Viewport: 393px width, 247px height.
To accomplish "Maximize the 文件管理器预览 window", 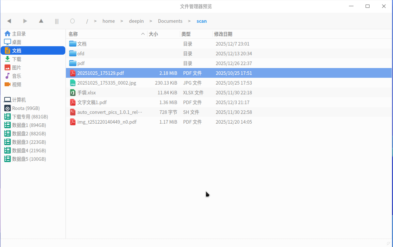I will pyautogui.click(x=368, y=6).
